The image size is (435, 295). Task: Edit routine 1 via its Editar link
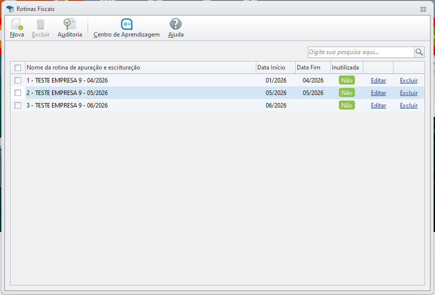pos(378,80)
